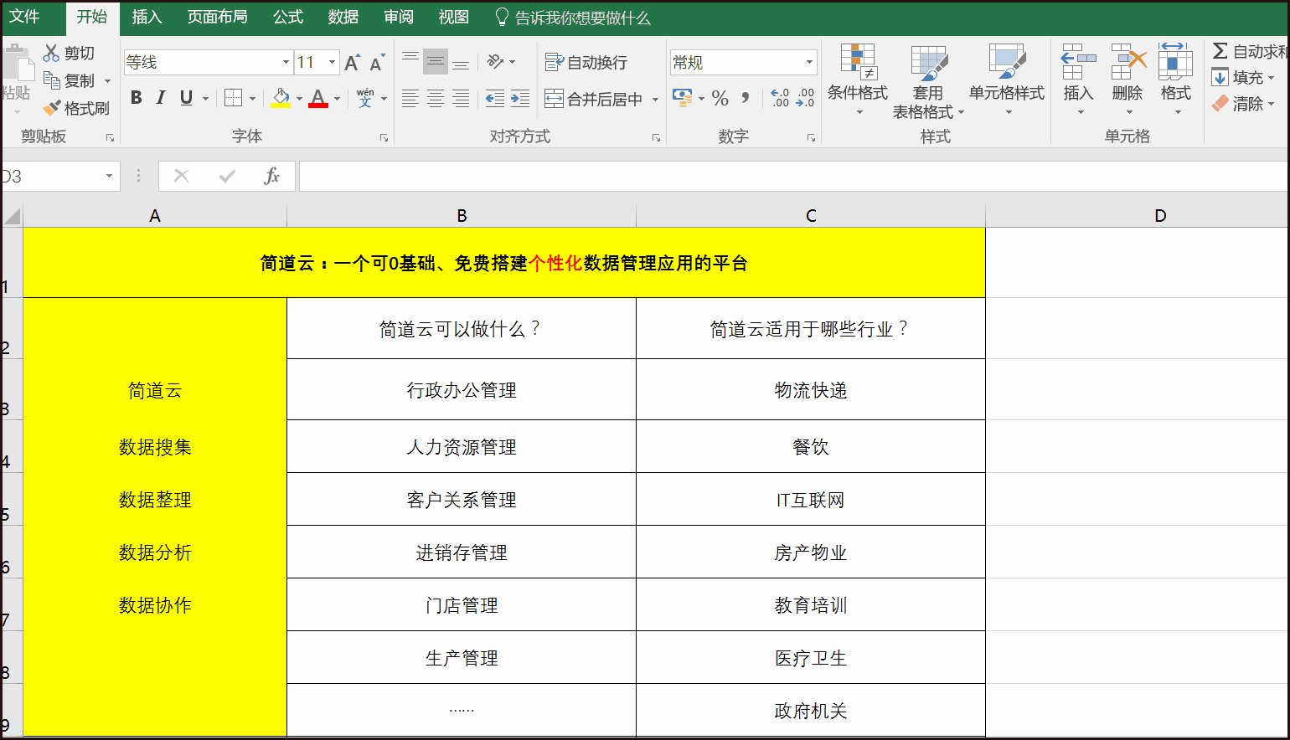Open Merge and Center dropdown arrow

(655, 100)
